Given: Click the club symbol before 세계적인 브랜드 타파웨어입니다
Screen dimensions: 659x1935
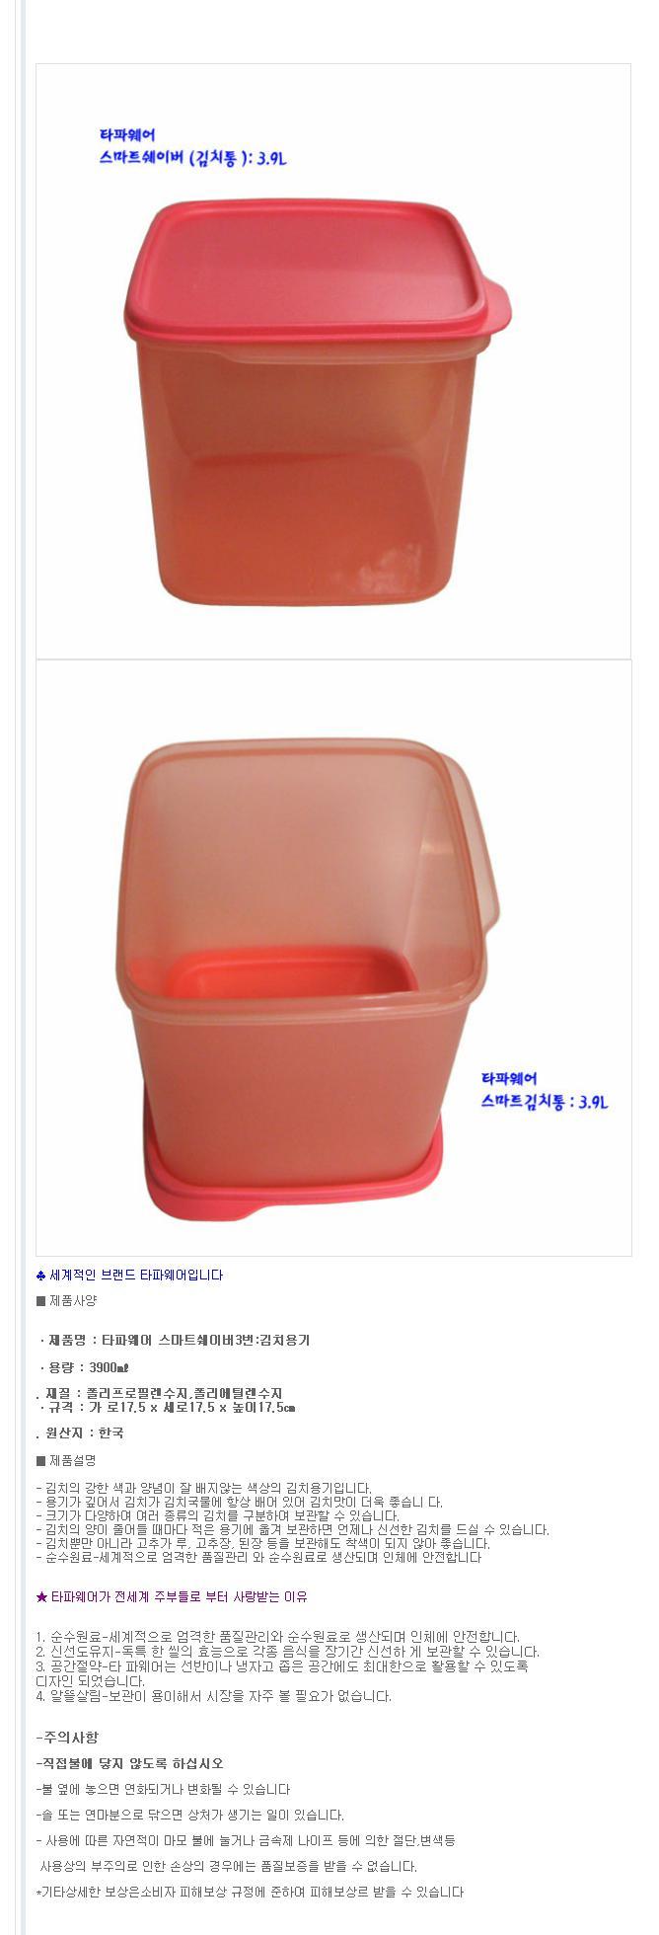Looking at the screenshot, I should pos(41,1275).
